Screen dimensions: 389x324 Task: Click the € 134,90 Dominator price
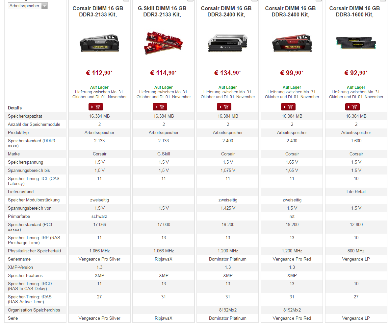pyautogui.click(x=227, y=73)
